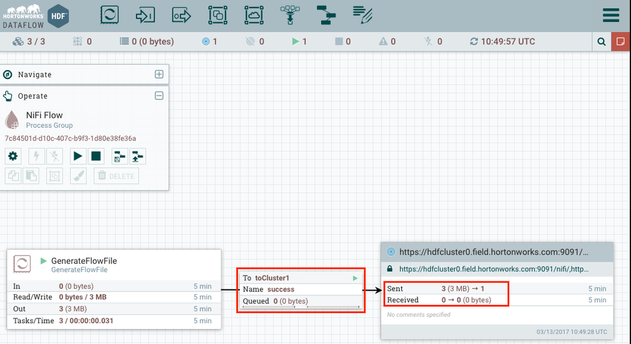Click the GenerateFlowFile processor icon
Screen dimensions: 631x344
[x=22, y=264]
